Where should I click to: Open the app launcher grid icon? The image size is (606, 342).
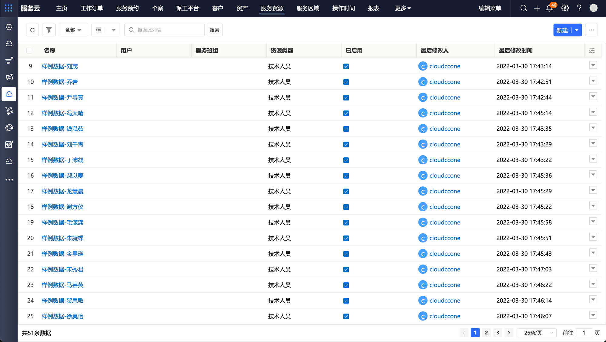click(x=8, y=8)
